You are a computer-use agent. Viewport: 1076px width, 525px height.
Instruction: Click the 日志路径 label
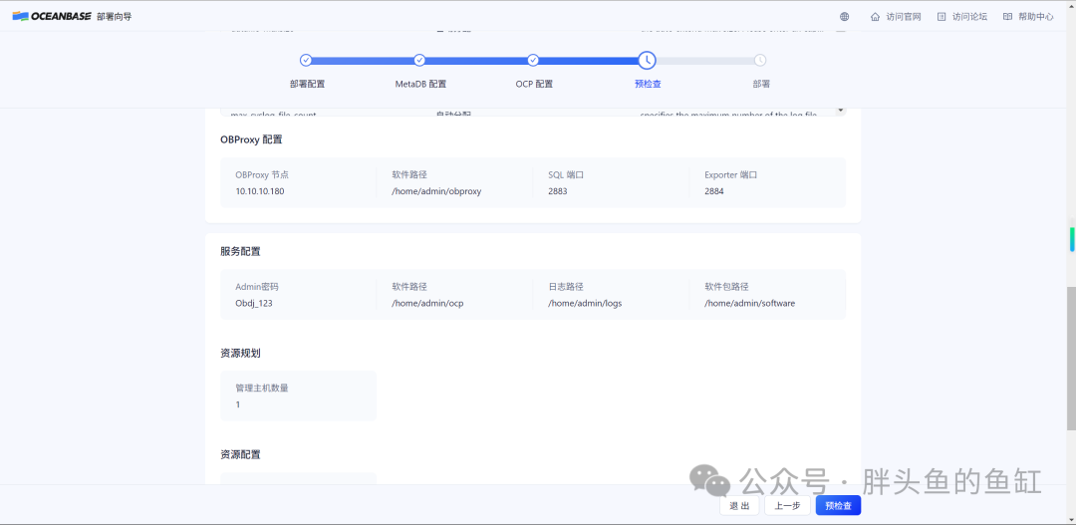566,287
